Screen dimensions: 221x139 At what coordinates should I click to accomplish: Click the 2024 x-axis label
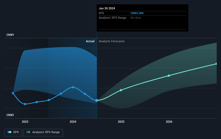coord(73,122)
